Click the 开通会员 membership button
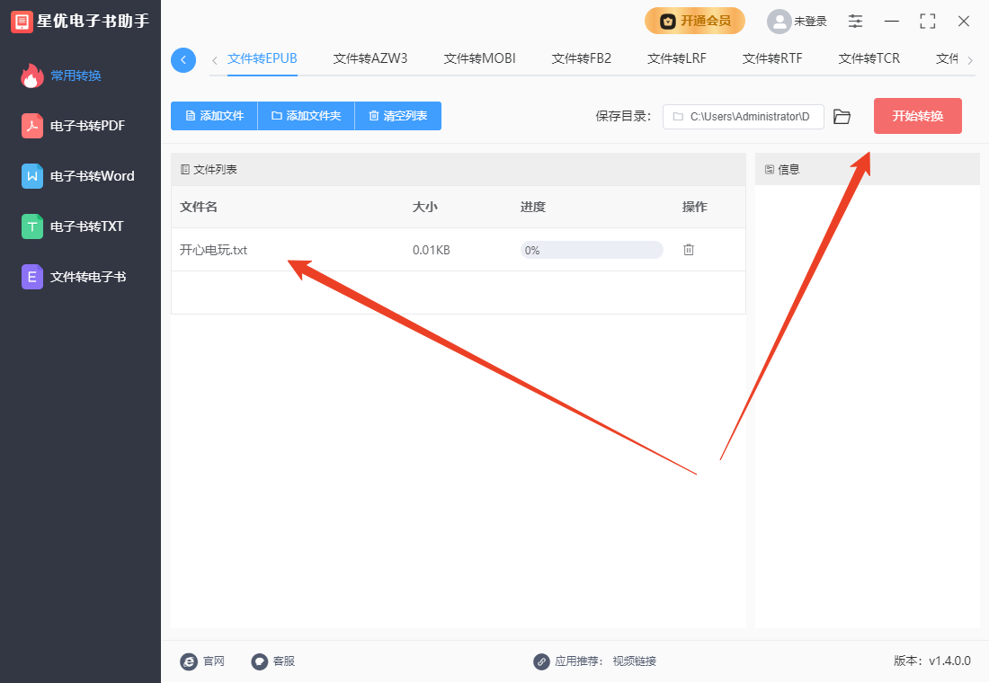Screen dimensions: 989x683 (694, 21)
